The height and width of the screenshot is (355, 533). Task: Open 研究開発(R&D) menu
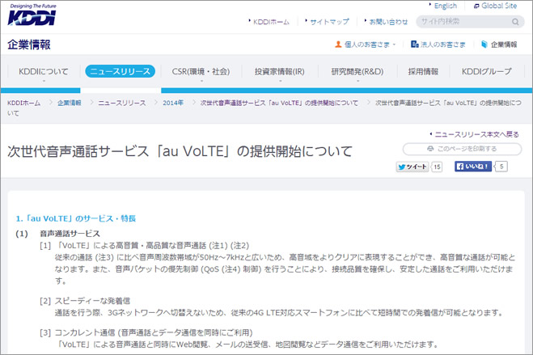point(357,72)
